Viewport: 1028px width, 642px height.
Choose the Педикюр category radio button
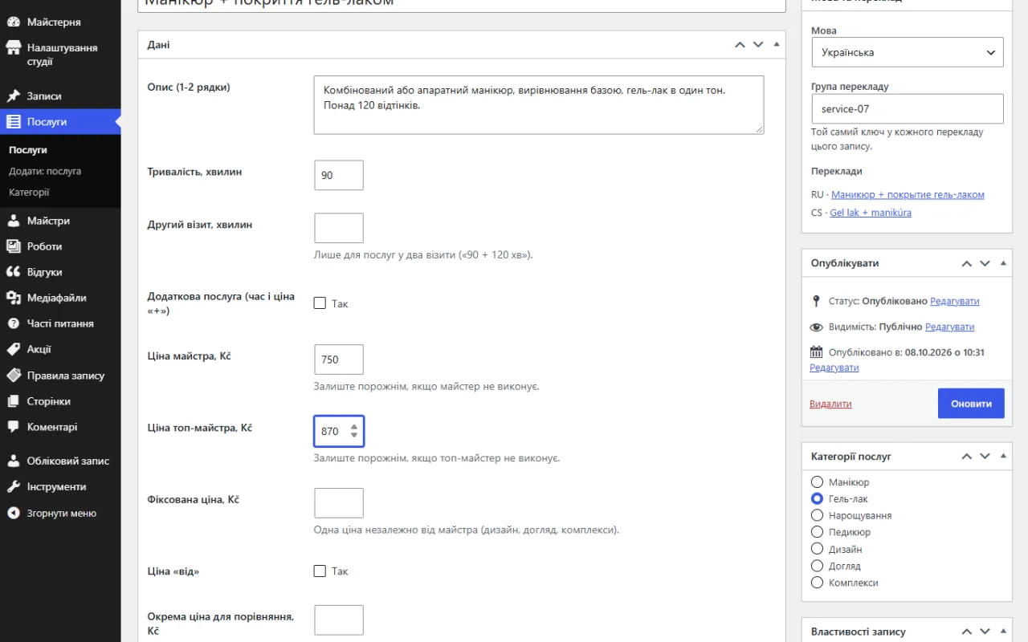[817, 532]
